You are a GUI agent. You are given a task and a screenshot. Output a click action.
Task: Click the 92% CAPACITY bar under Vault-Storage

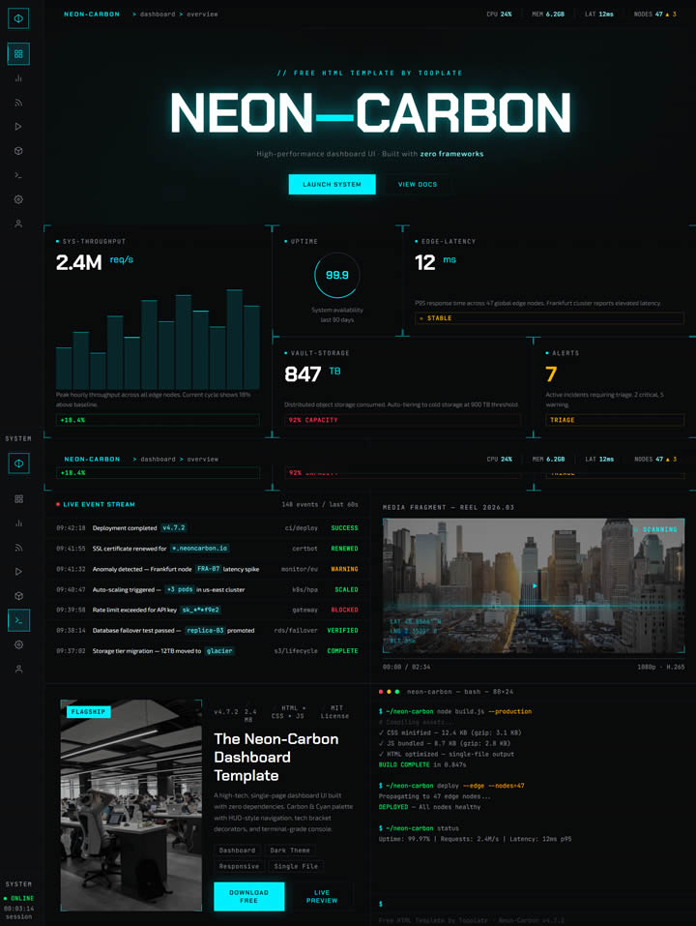click(402, 420)
